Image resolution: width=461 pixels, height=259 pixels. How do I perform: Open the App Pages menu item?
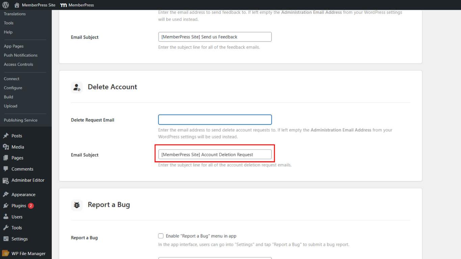(x=14, y=46)
